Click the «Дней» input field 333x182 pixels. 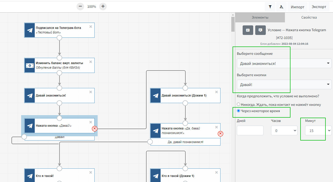pyautogui.click(x=250, y=131)
